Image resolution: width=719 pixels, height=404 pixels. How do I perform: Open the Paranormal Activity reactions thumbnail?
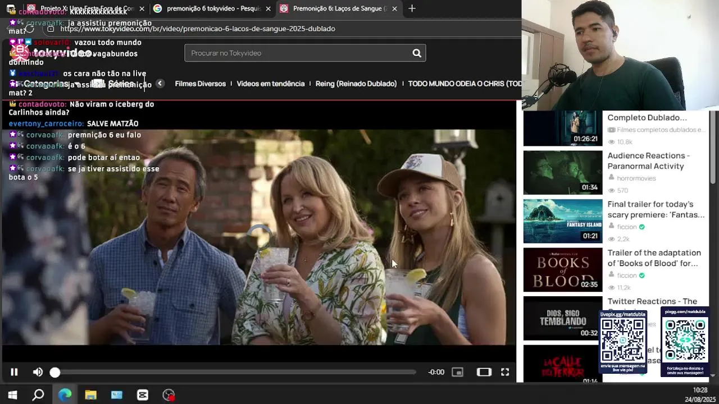[562, 172]
